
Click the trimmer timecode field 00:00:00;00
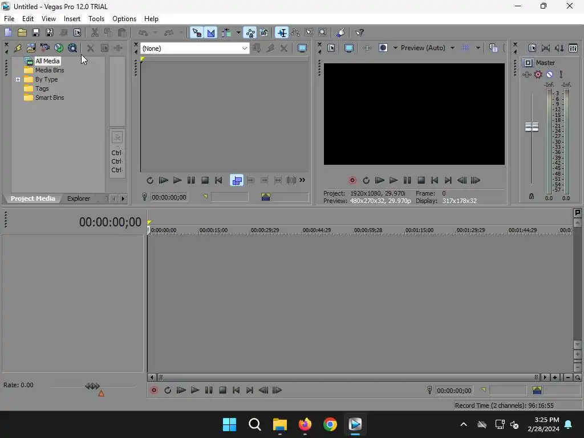(169, 197)
